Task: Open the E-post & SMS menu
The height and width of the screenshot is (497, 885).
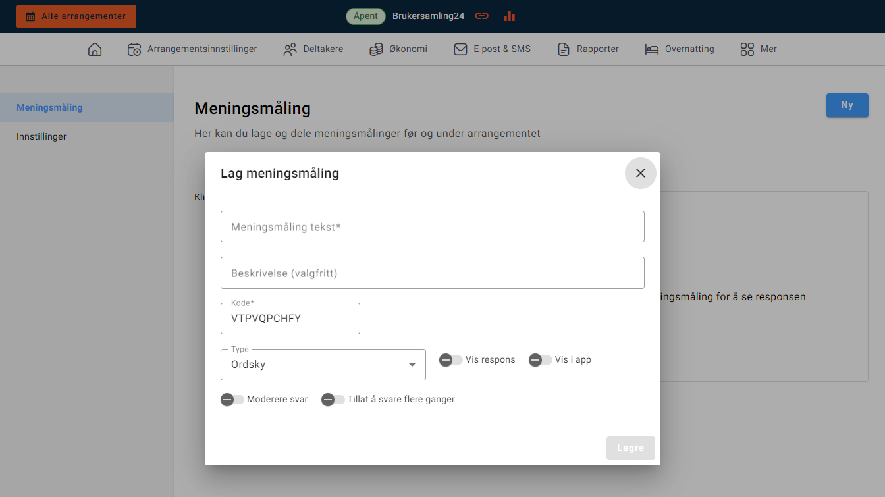Action: point(493,49)
